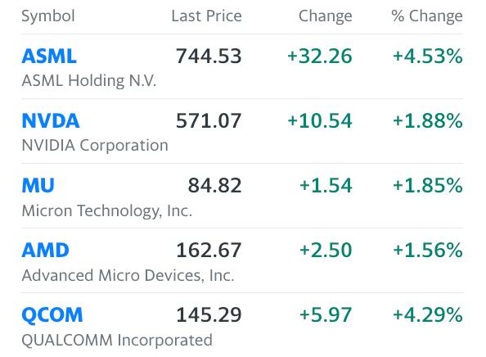Sort by the Last Price column header
The width and height of the screenshot is (486, 357).
206,16
